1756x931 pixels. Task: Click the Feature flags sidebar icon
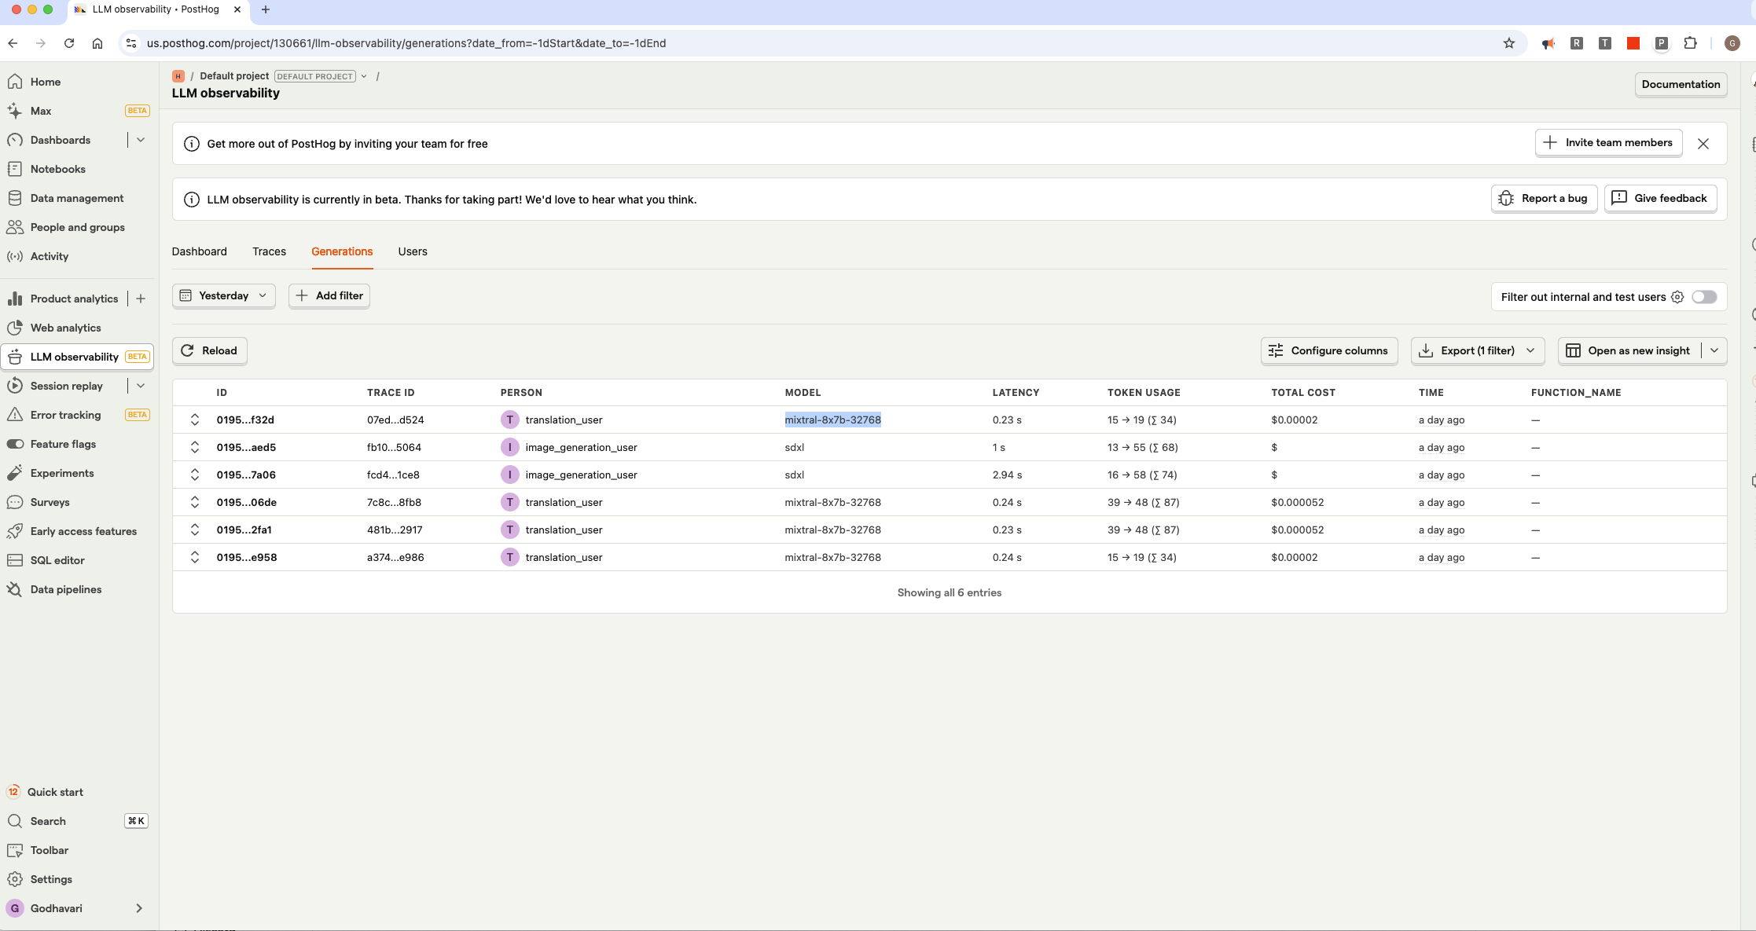pos(15,444)
